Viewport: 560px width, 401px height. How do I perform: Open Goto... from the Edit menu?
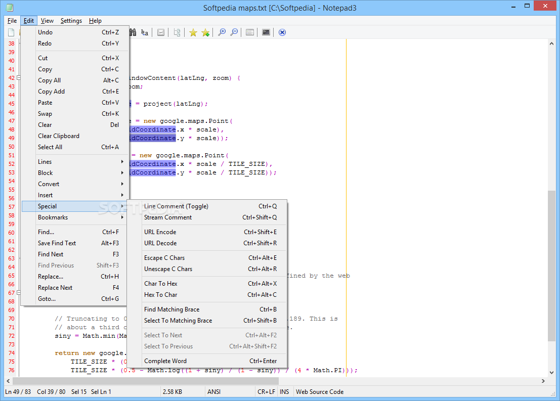click(74, 299)
